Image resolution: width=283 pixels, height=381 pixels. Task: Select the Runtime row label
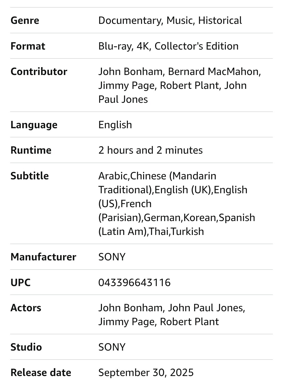[x=31, y=150]
